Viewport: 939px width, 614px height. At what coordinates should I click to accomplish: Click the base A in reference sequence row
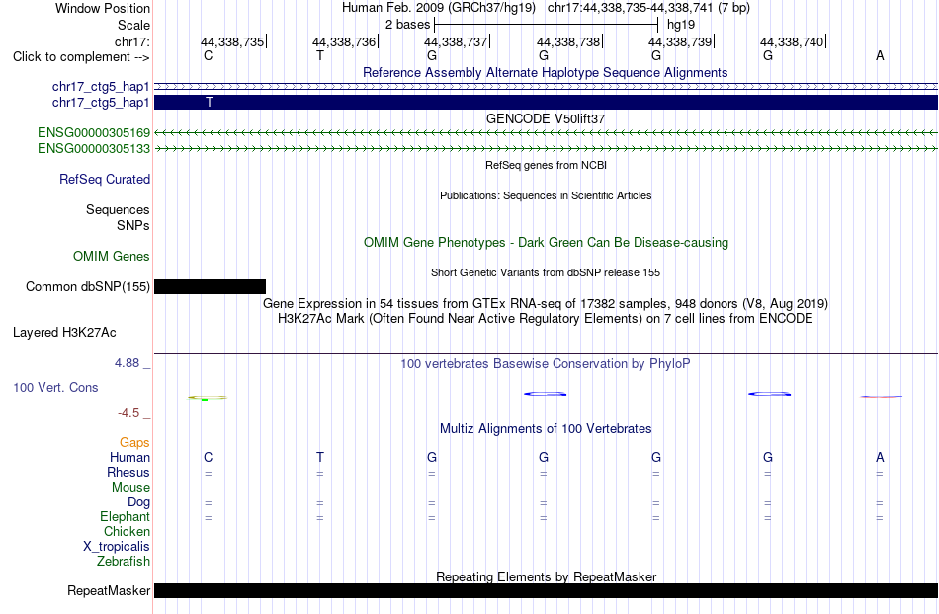(880, 55)
